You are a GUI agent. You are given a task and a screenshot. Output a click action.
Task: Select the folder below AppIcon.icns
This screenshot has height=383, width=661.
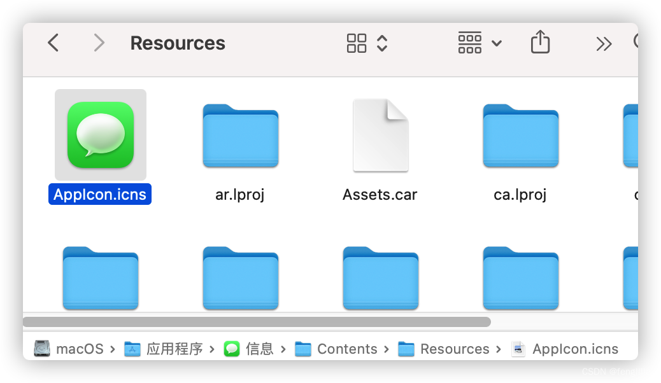pos(101,278)
